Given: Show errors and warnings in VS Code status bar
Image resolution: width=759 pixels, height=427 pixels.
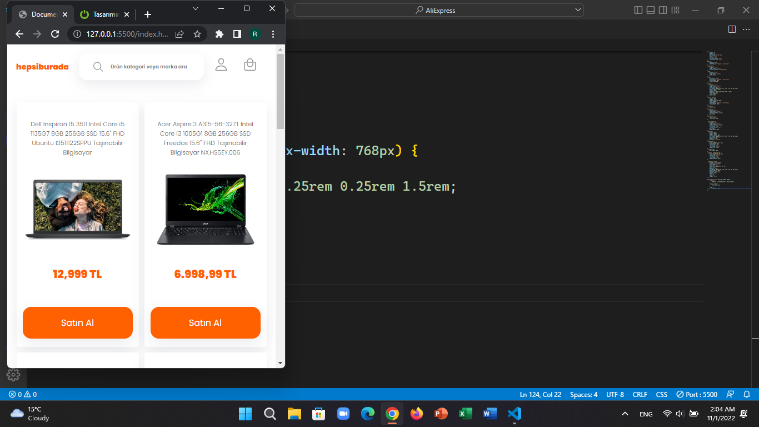Looking at the screenshot, I should tap(23, 394).
